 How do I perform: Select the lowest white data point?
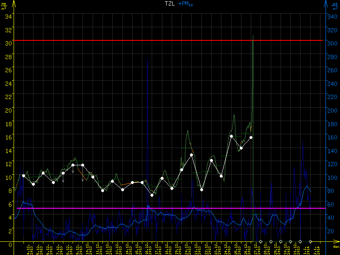[x=152, y=195]
